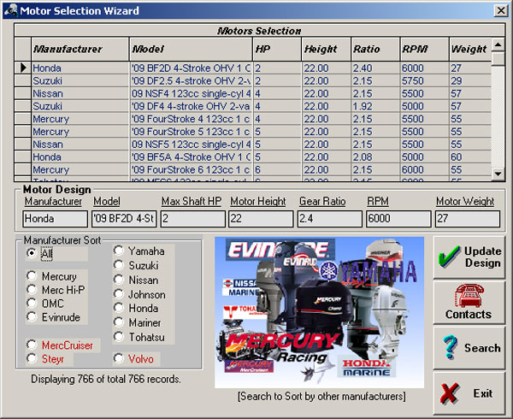Screen dimensions: 513x419
Task: Click the Max Shaft HP field
Action: [x=193, y=219]
